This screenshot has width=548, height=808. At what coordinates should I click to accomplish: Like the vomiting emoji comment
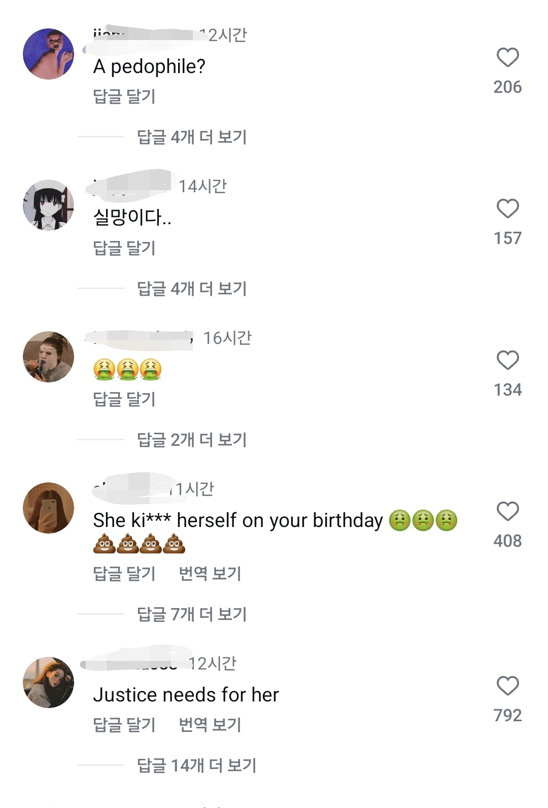[x=507, y=360]
